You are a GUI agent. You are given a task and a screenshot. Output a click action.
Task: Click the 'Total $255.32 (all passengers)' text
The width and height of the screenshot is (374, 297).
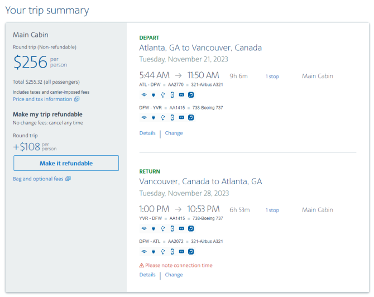[x=46, y=82]
